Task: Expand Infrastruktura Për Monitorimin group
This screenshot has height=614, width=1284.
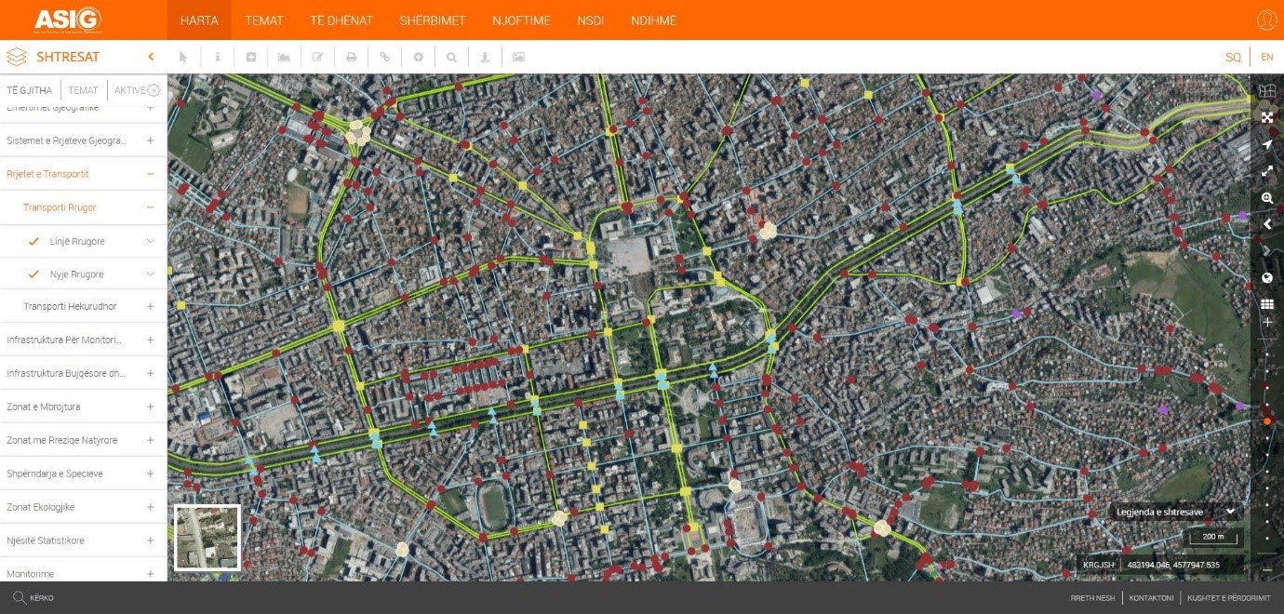Action: point(150,340)
